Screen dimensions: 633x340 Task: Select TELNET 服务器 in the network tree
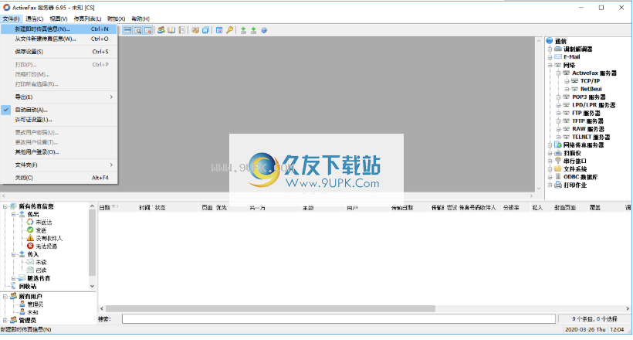tap(591, 137)
